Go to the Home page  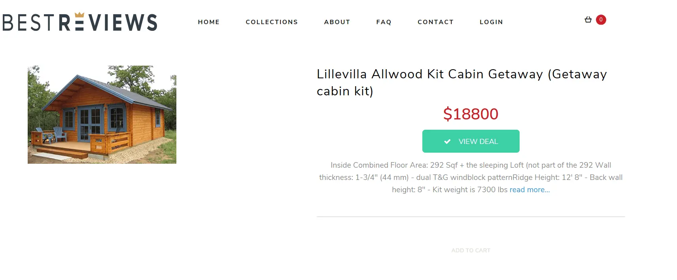click(208, 22)
